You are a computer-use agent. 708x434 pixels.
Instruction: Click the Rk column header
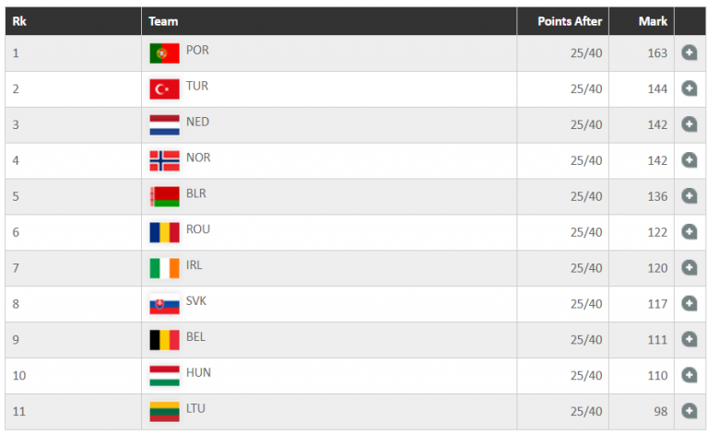tap(19, 21)
